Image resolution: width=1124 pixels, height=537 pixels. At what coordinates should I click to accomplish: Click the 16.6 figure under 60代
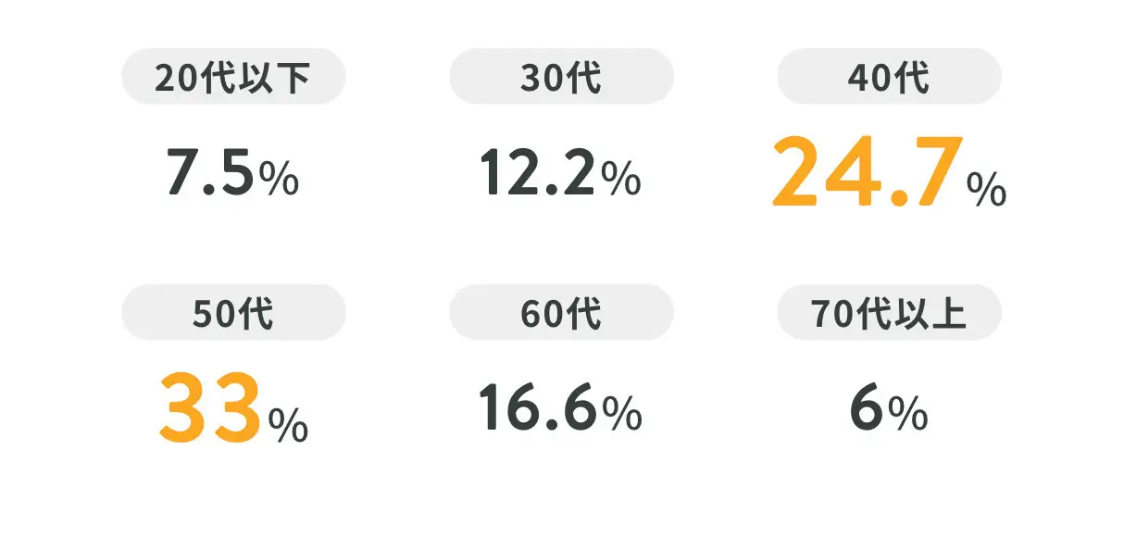click(x=538, y=409)
